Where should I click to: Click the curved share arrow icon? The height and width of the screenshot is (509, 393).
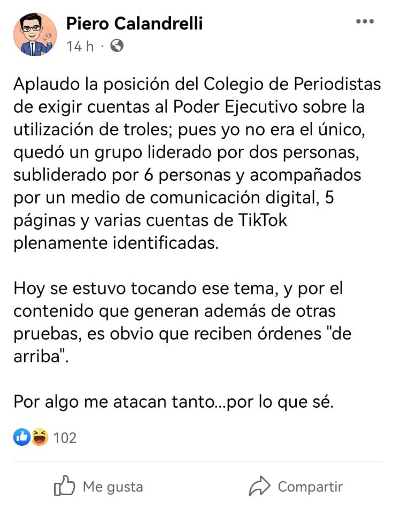pos(259,486)
